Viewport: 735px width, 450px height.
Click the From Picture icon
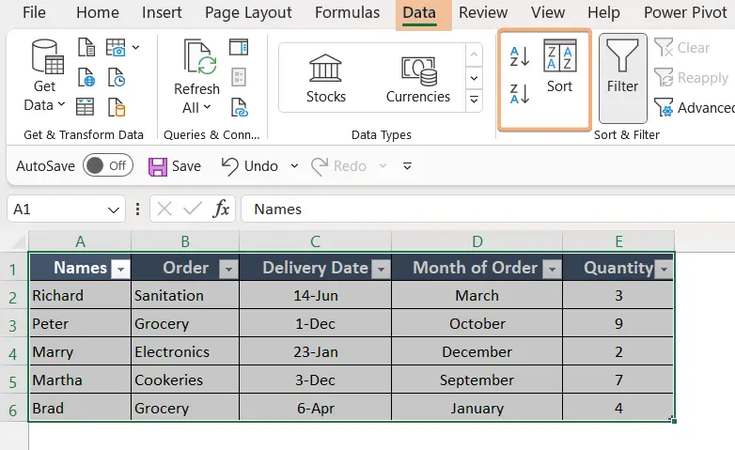tap(116, 47)
